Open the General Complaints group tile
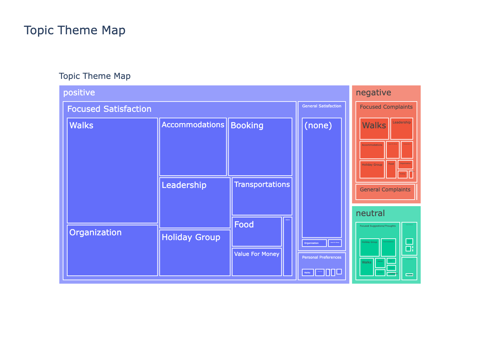Viewport: 480px width, 343px height. click(x=385, y=192)
